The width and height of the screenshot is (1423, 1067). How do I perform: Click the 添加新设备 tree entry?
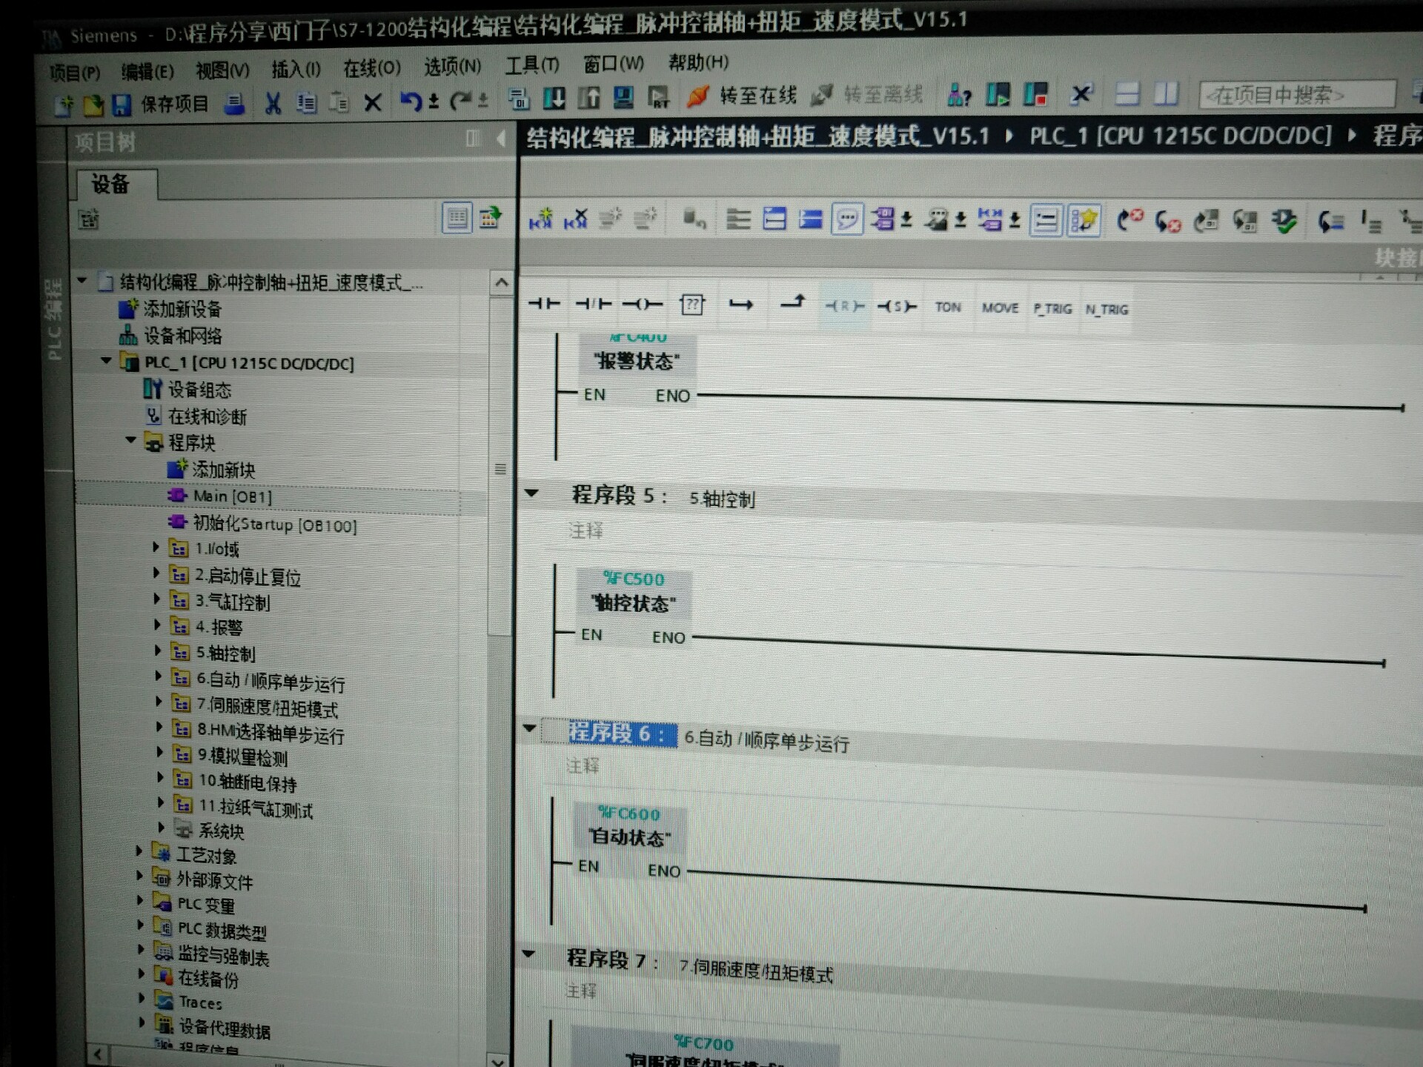click(x=182, y=308)
